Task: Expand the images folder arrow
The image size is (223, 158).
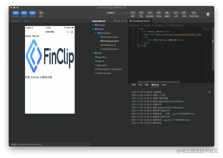Action: [93, 25]
